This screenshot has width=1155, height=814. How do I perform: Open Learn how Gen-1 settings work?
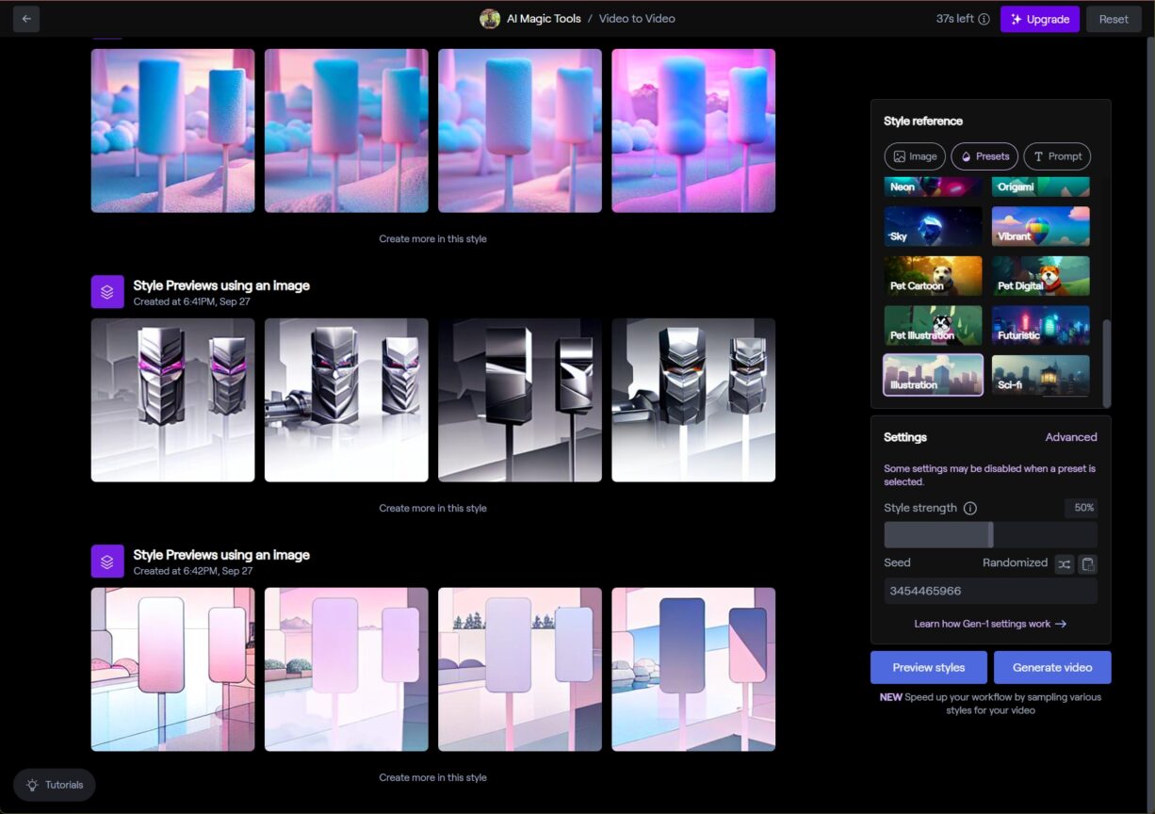[989, 623]
